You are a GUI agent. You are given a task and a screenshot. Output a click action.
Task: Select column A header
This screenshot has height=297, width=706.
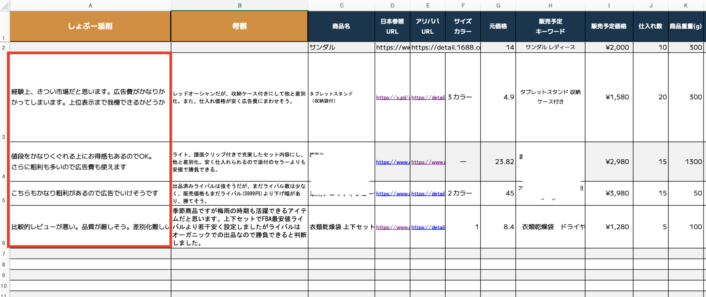(90, 5)
